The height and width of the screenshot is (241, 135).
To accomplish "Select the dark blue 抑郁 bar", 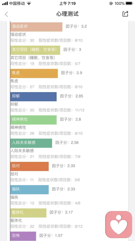I will [33, 97].
